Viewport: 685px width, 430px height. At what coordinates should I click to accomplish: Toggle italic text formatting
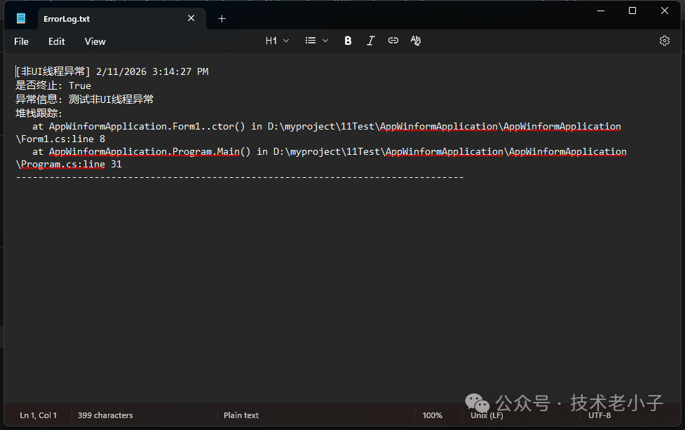coord(371,41)
